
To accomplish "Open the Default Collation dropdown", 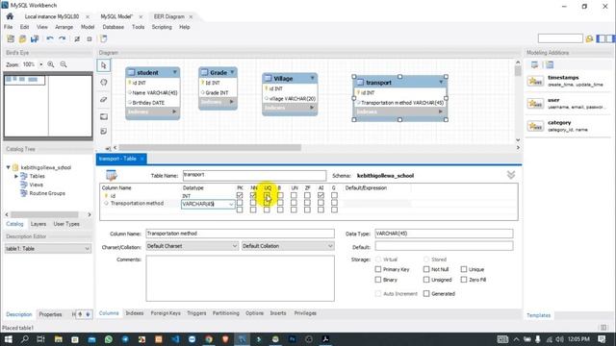I will click(x=330, y=246).
